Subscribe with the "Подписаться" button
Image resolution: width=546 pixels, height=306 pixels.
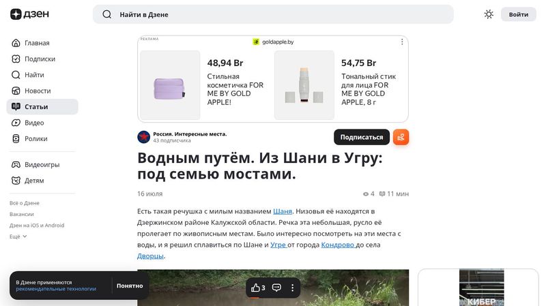[361, 137]
